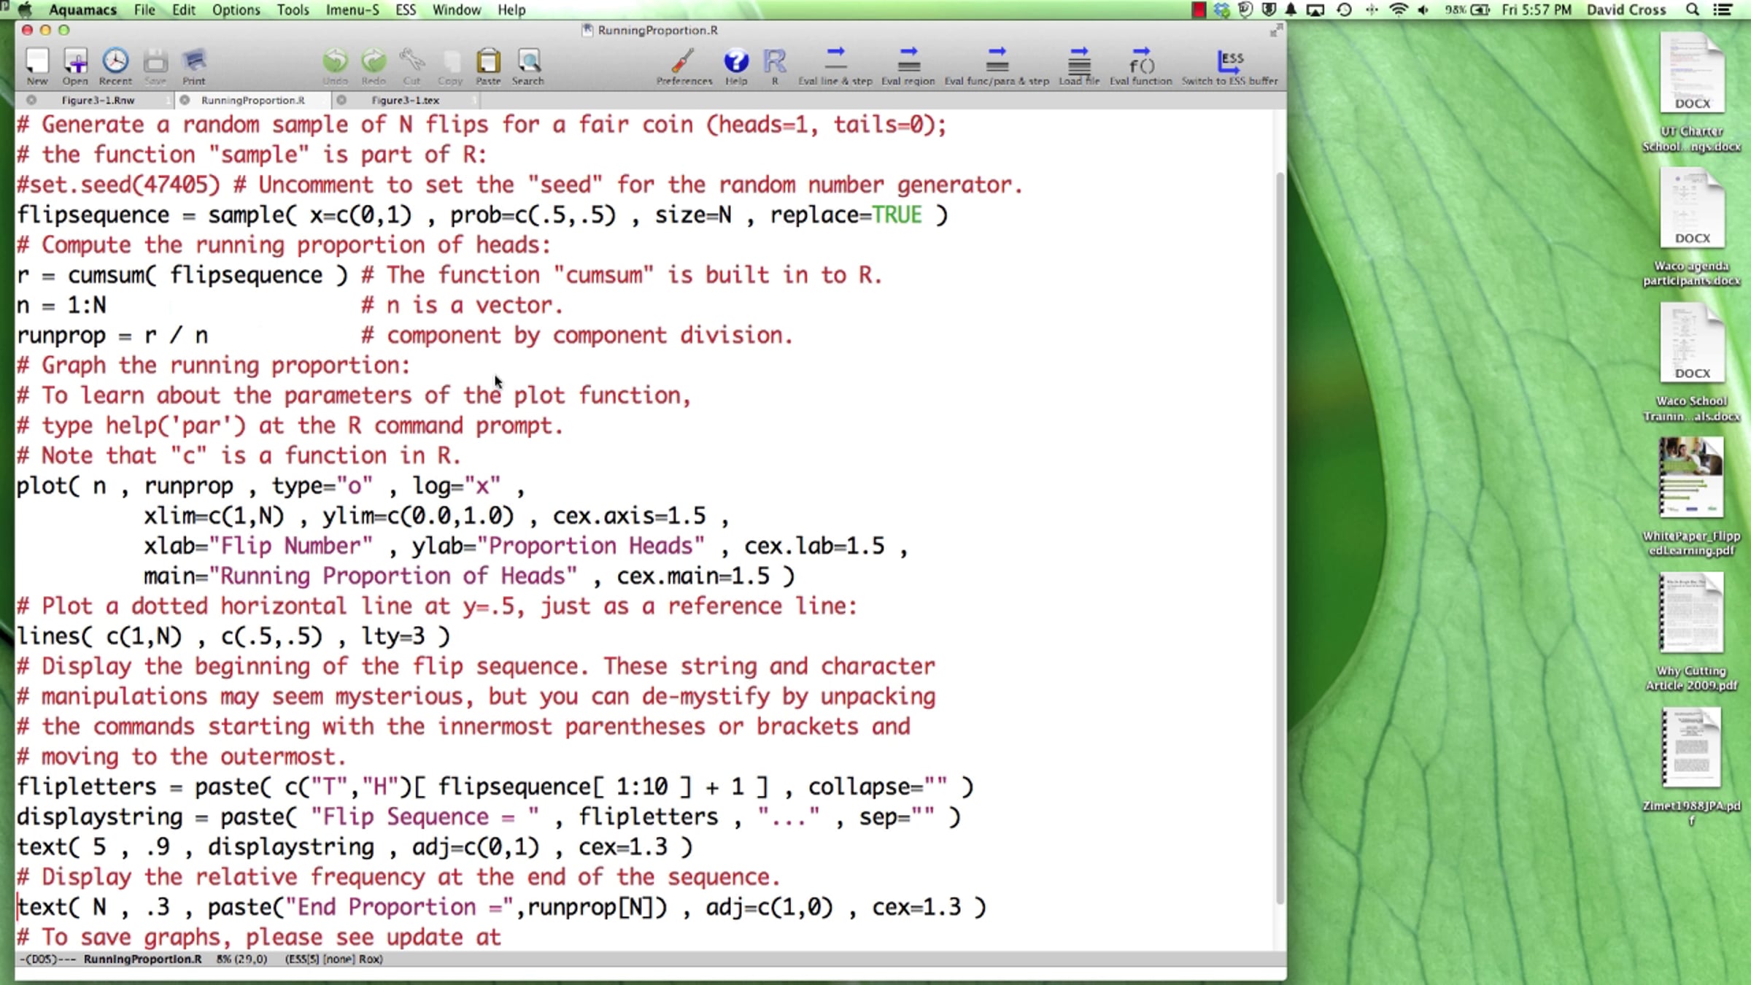
Task: Select the Waco agenda participants.docx desktop file
Action: point(1692,226)
